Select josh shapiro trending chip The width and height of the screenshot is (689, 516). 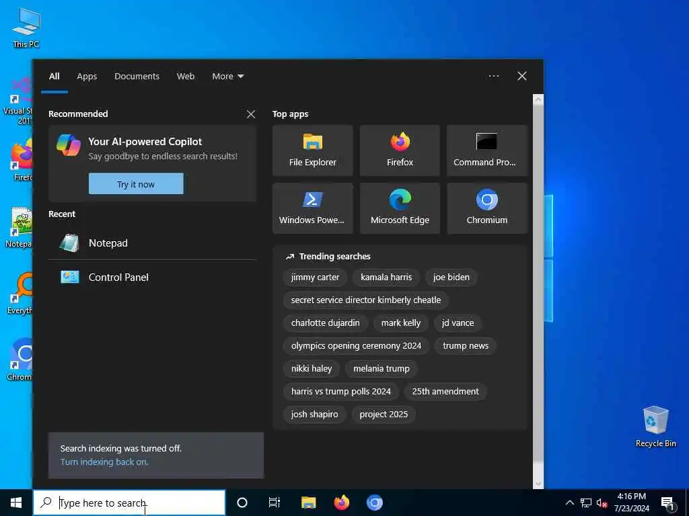315,414
